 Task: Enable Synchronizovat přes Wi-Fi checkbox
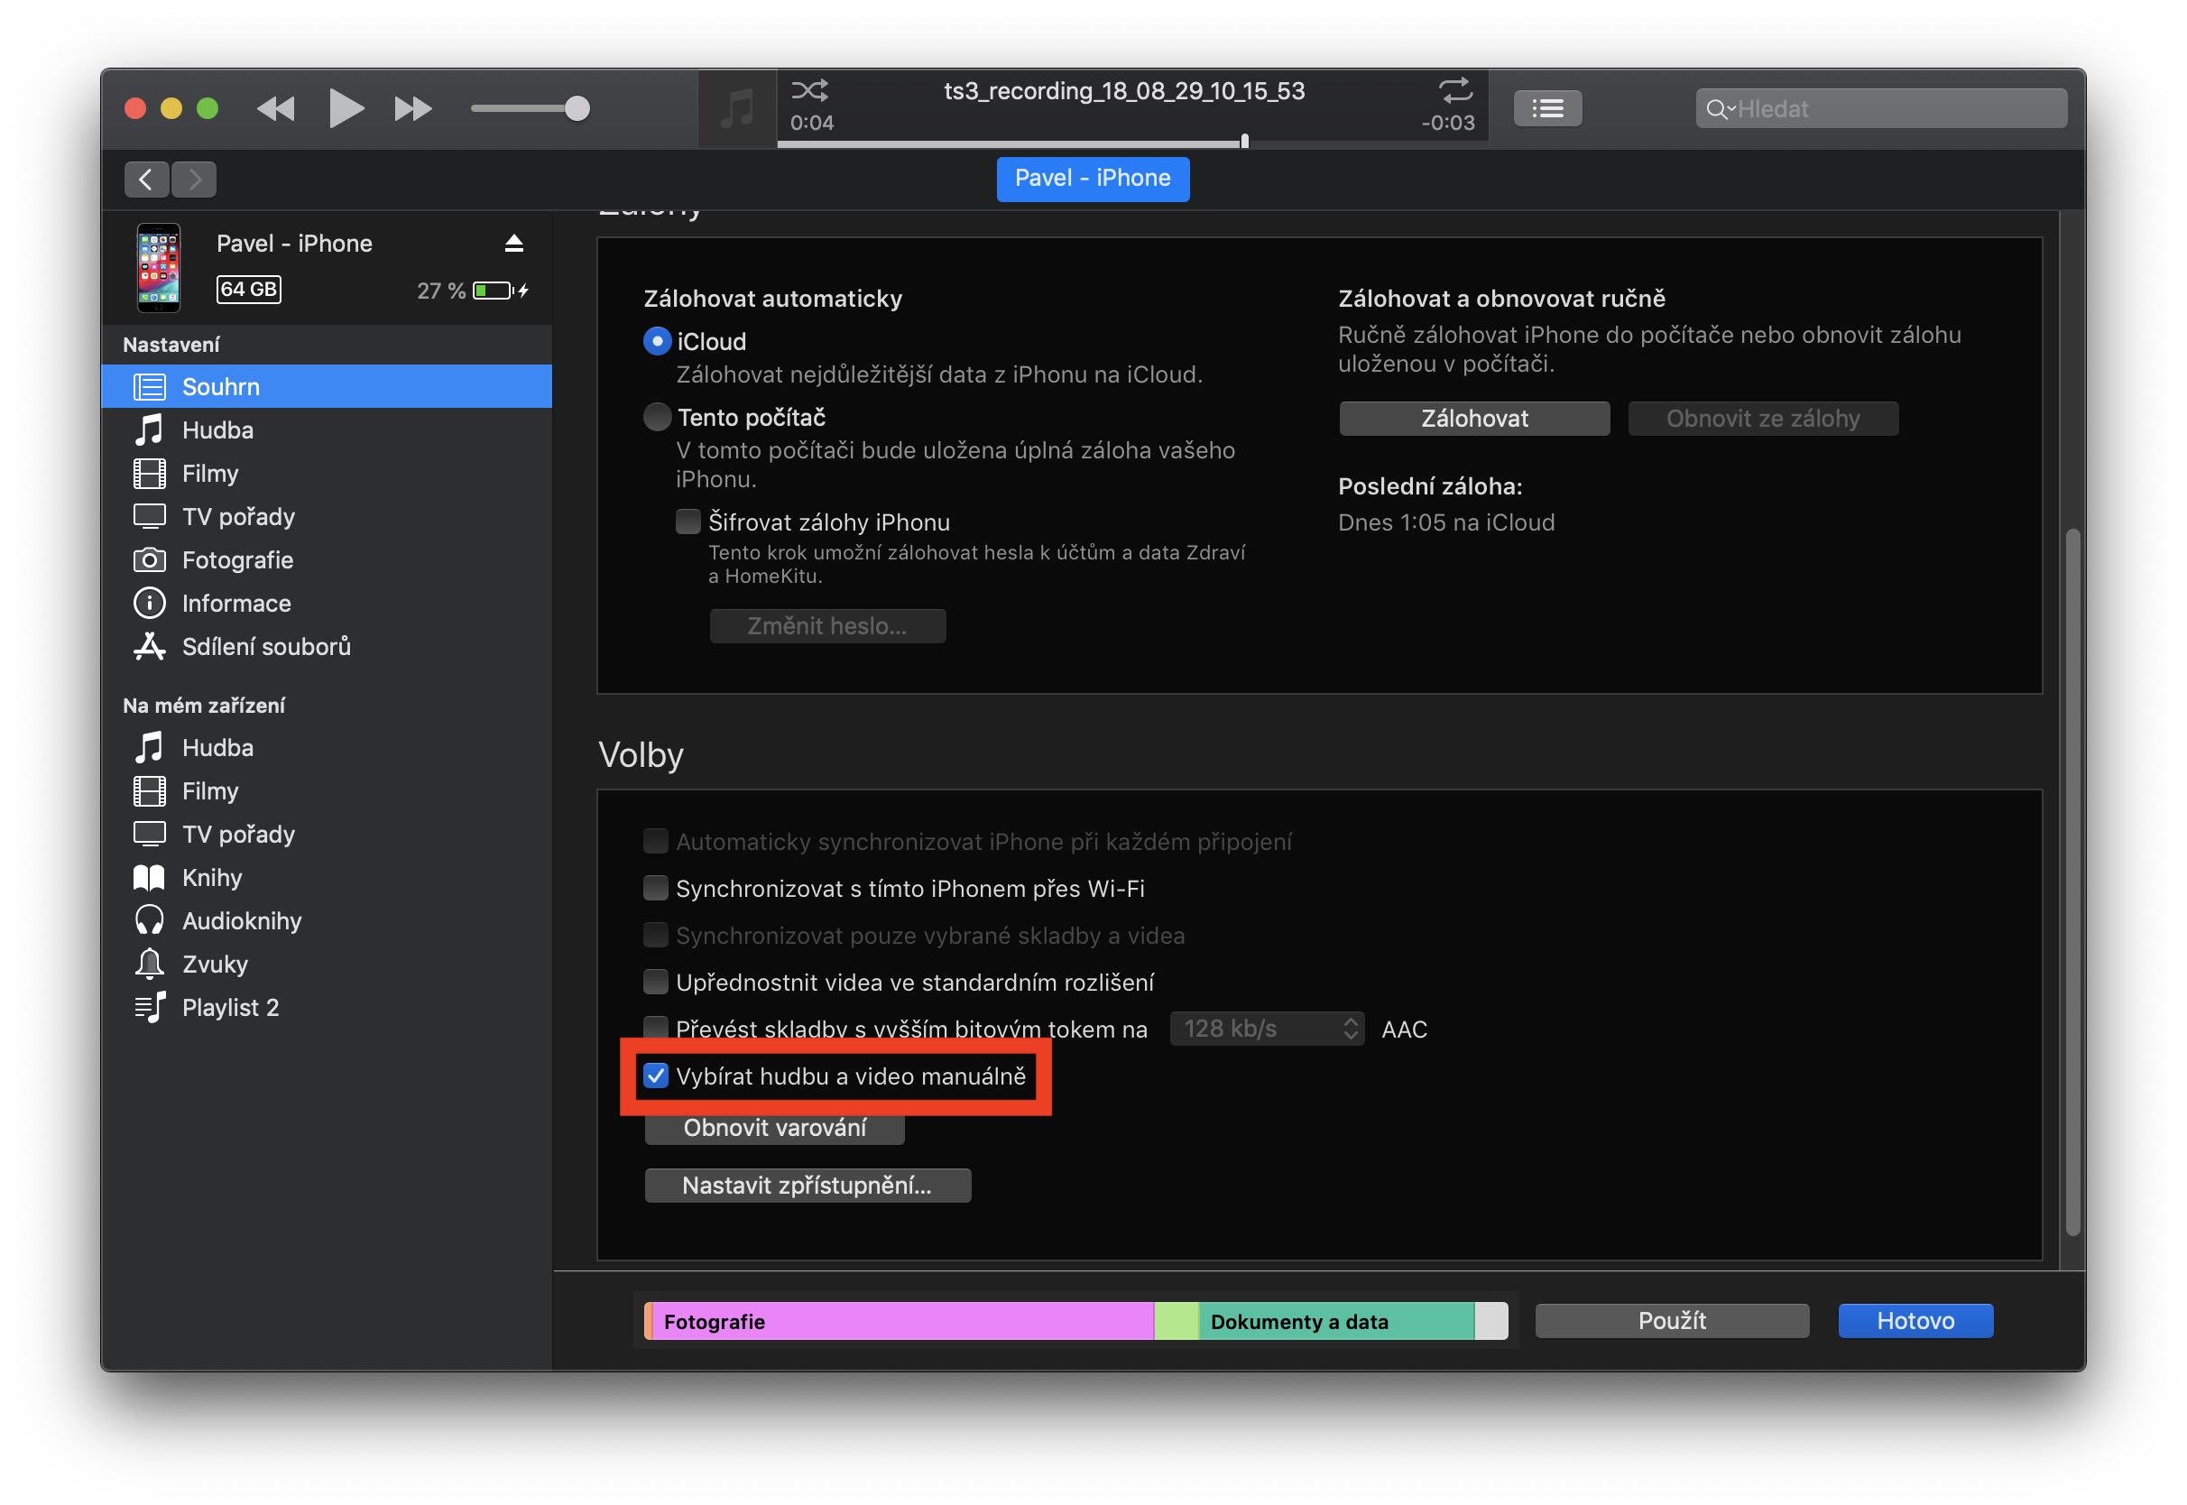(x=655, y=888)
